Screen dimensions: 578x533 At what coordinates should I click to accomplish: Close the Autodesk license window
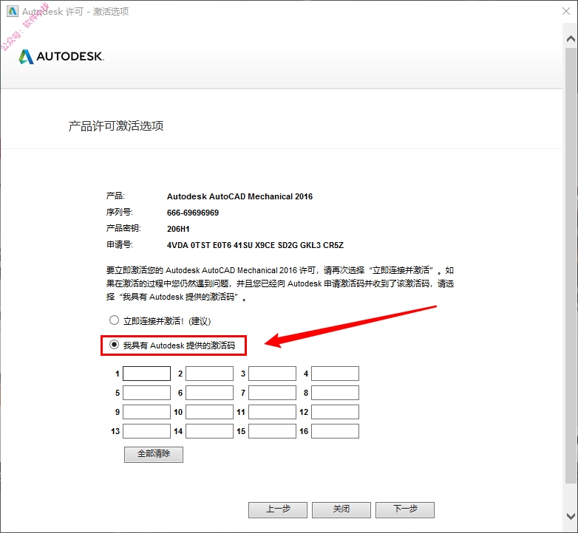[566, 11]
